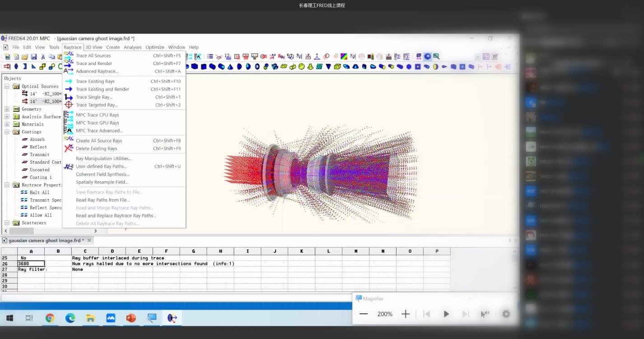The height and width of the screenshot is (339, 644).
Task: Open PowerPoint from the Windows taskbar
Action: [131, 318]
